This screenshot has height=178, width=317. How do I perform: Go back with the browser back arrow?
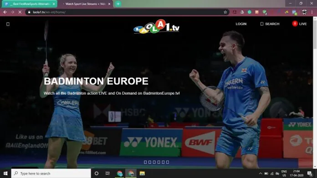coord(5,12)
